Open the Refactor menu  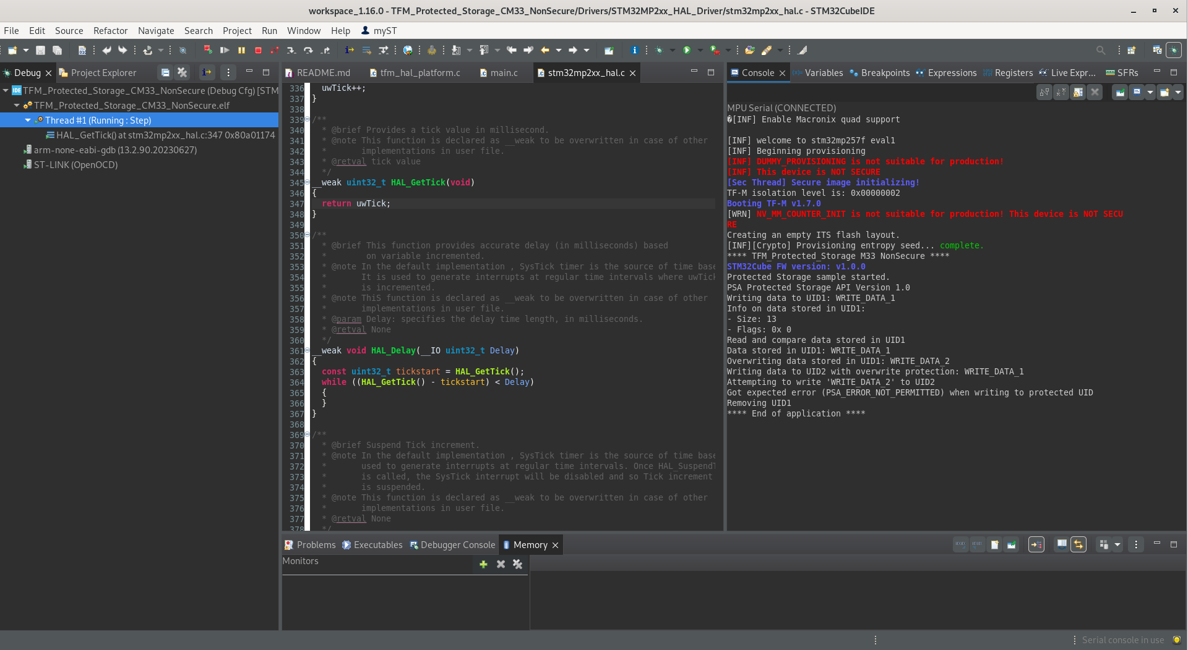[x=110, y=30]
